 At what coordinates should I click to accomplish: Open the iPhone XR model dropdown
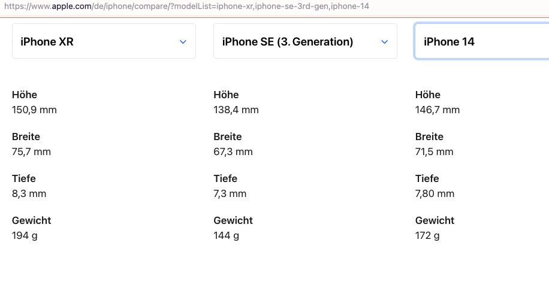coord(104,41)
